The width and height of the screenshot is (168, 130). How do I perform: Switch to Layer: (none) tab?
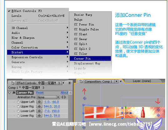[x=142, y=81]
